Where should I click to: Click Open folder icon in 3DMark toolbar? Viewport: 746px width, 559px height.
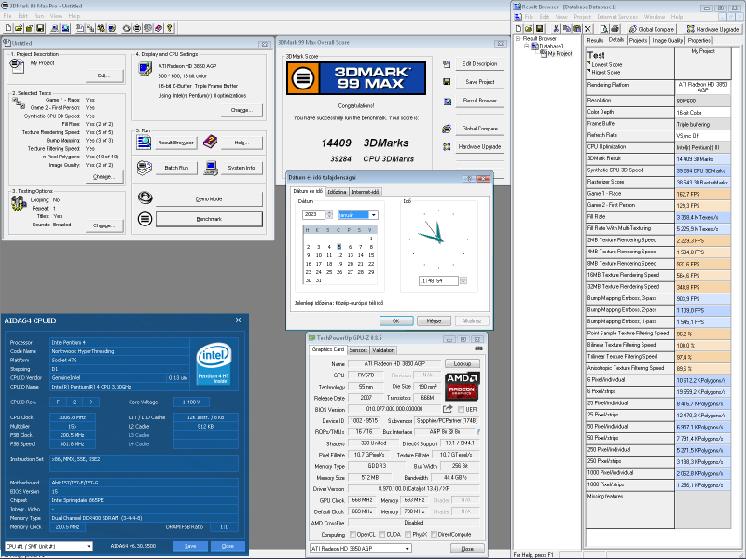[19, 28]
